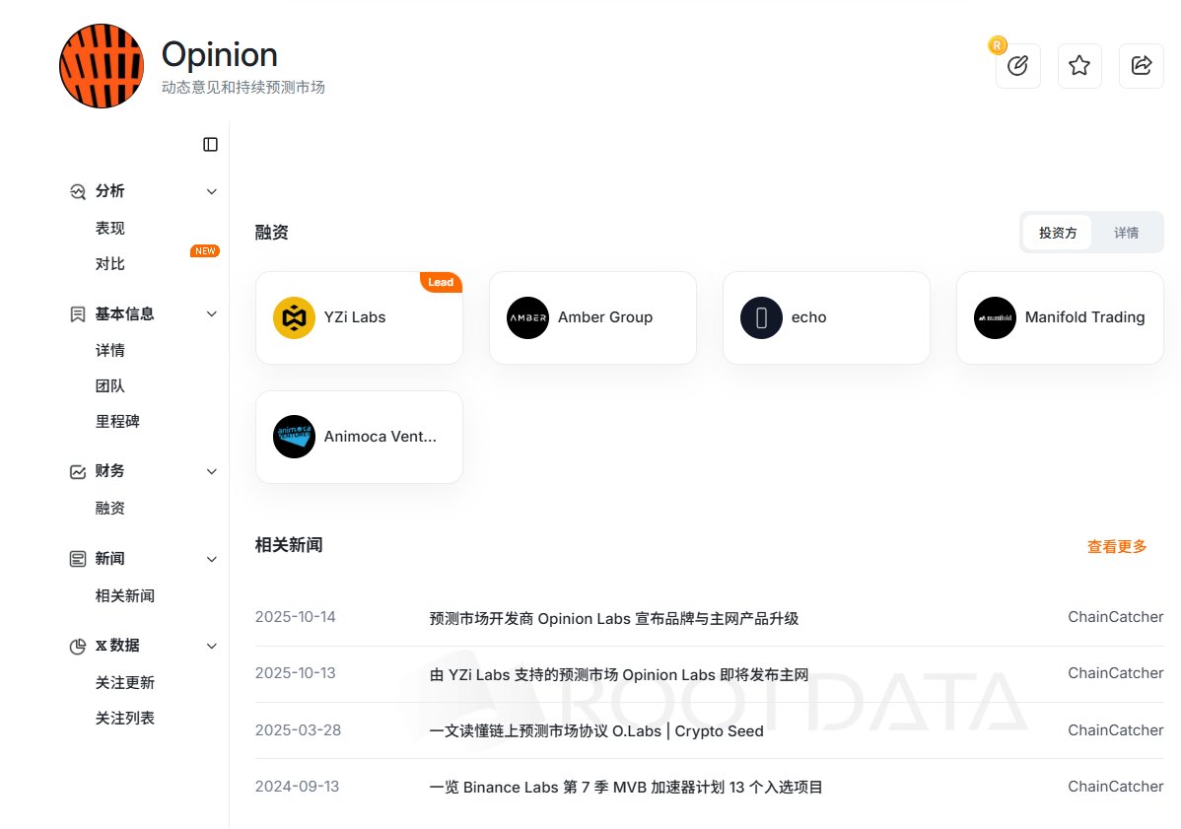Go to 团队 in the sidebar
The height and width of the screenshot is (829, 1181).
click(x=110, y=385)
